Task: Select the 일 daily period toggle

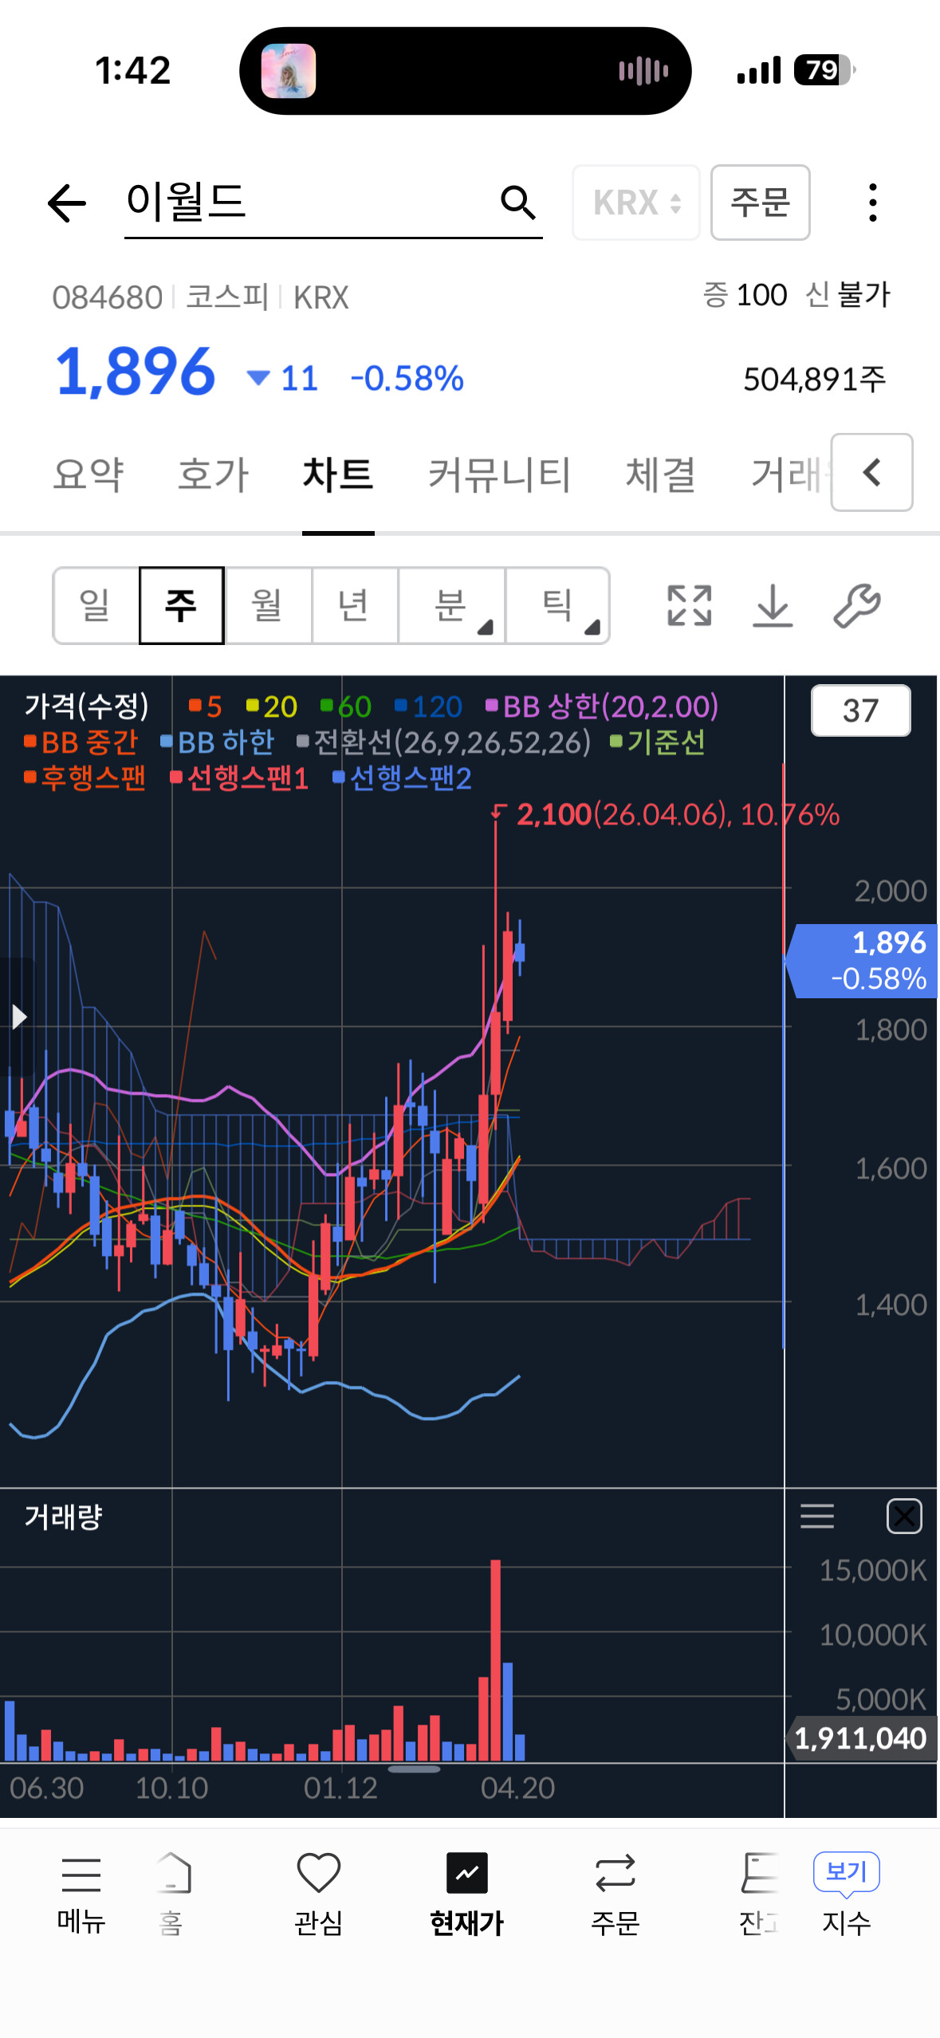Action: point(96,606)
